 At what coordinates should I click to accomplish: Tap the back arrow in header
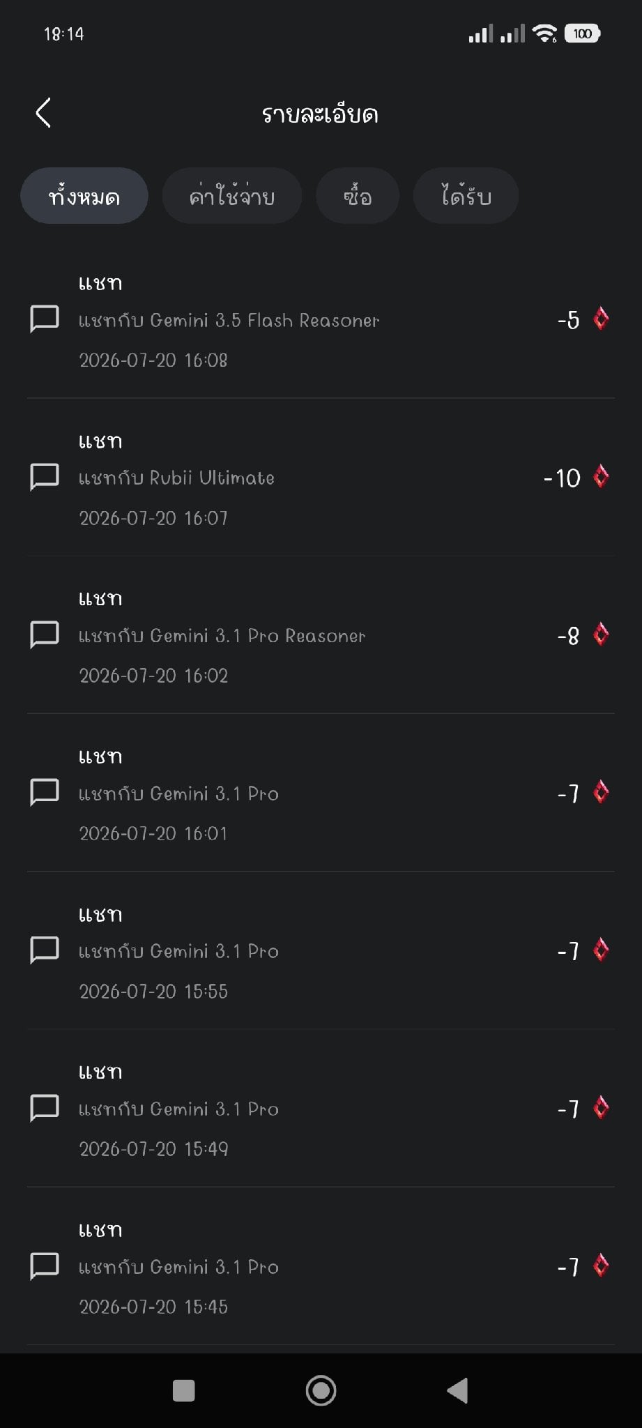click(43, 112)
